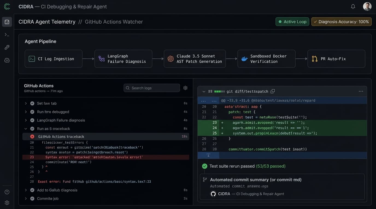
Task: Open the sidebar settings gear
Action: tap(7, 203)
